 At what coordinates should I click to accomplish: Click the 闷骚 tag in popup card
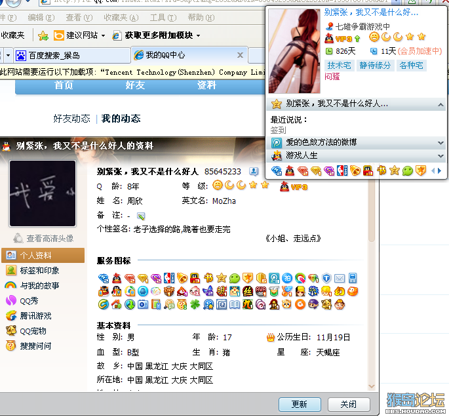pos(332,77)
